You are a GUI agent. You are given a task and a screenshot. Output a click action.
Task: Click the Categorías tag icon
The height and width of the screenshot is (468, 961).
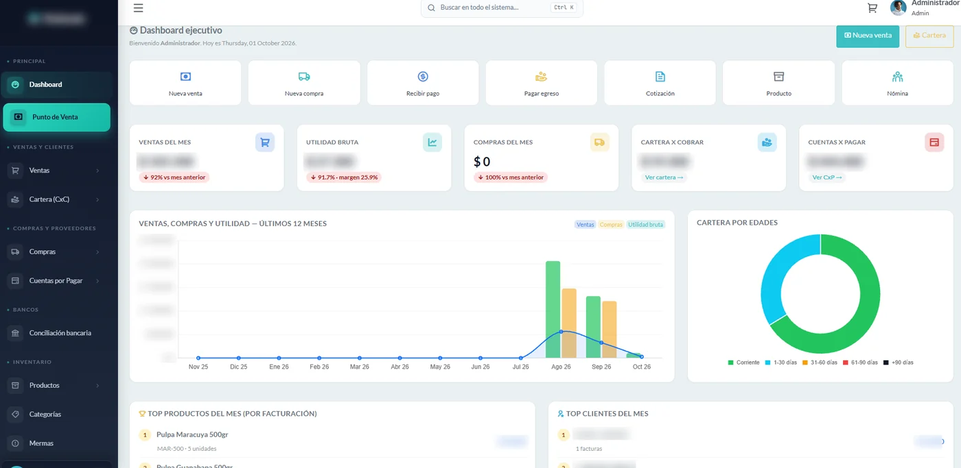15,415
